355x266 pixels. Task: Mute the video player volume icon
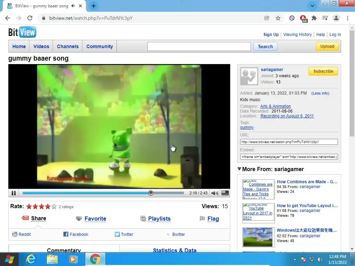click(214, 193)
